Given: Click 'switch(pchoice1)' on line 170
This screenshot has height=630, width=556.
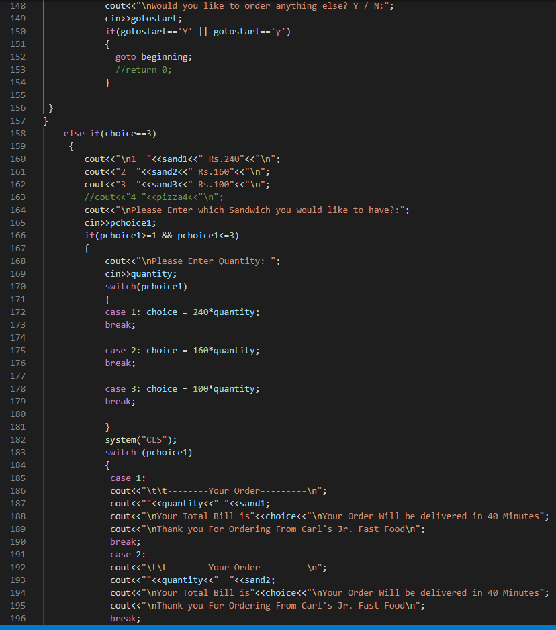Looking at the screenshot, I should pyautogui.click(x=146, y=287).
